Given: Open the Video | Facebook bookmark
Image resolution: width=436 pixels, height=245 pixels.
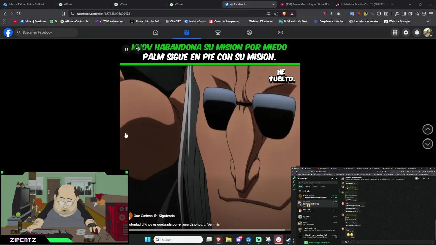Looking at the screenshot, I should 33,21.
